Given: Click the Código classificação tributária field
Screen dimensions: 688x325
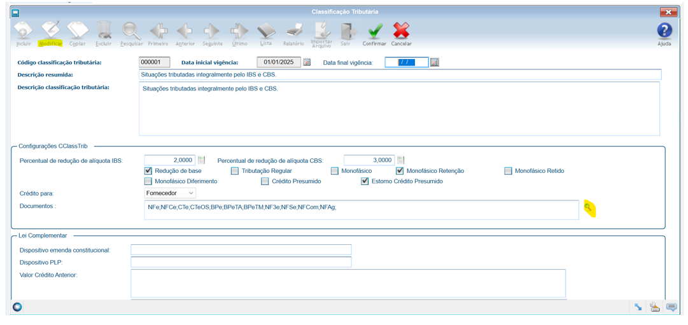Looking at the screenshot, I should point(154,62).
